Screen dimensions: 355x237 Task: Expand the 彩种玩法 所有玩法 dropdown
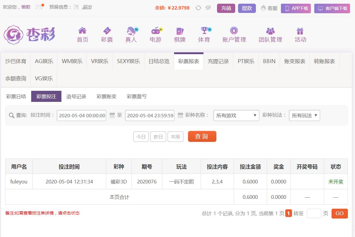[304, 115]
